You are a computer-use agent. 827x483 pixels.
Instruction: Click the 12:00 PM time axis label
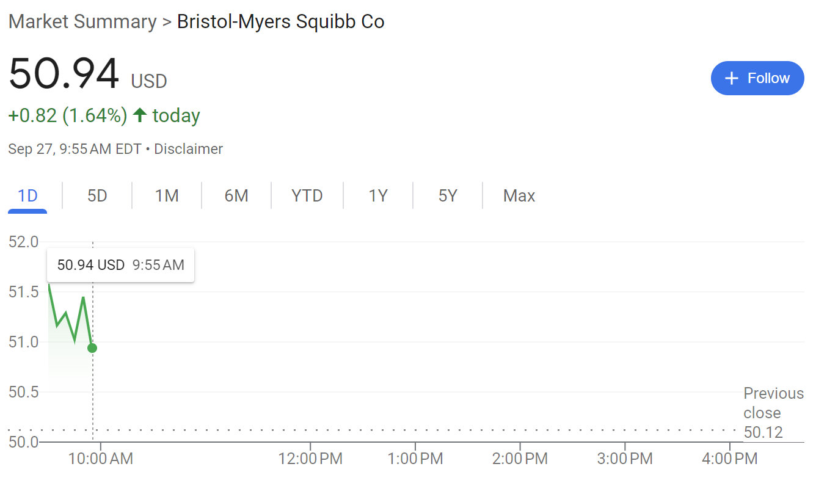[310, 459]
